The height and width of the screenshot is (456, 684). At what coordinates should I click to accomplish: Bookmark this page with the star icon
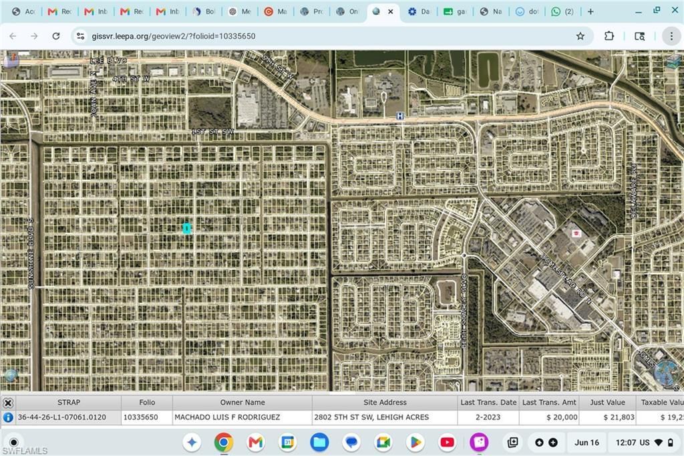tap(580, 36)
